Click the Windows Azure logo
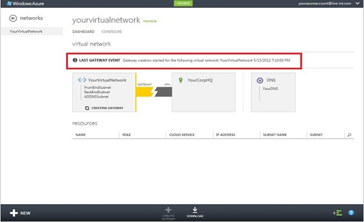This screenshot has height=222, width=364. 26,4
